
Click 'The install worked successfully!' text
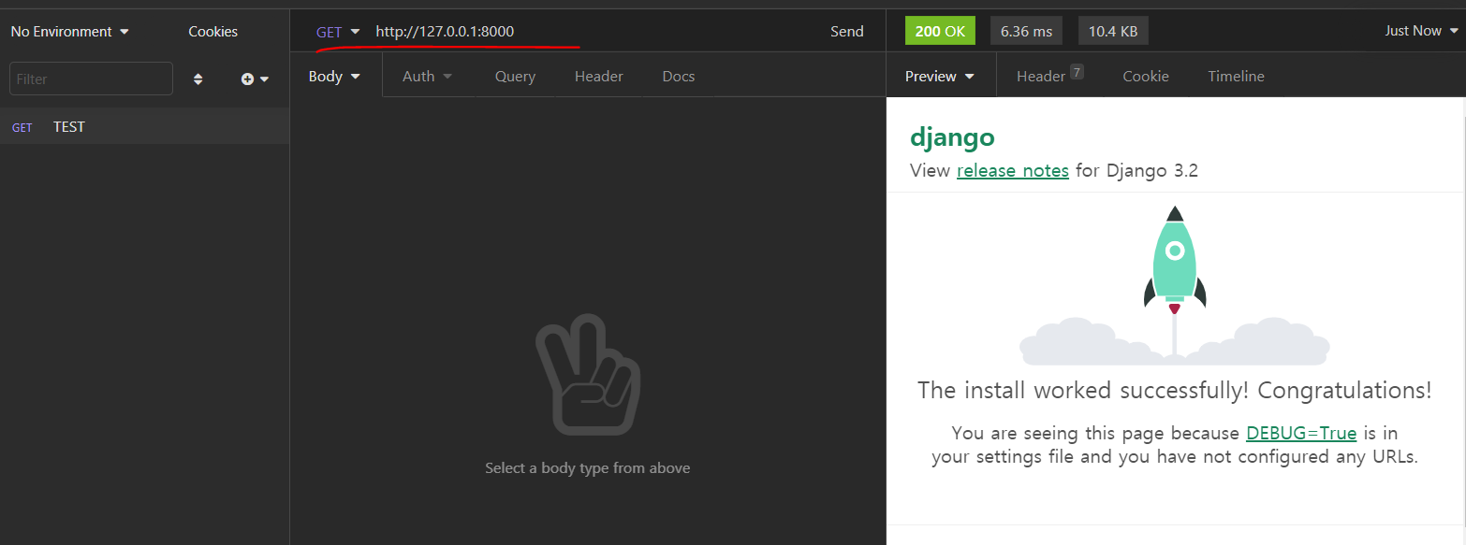(1083, 391)
